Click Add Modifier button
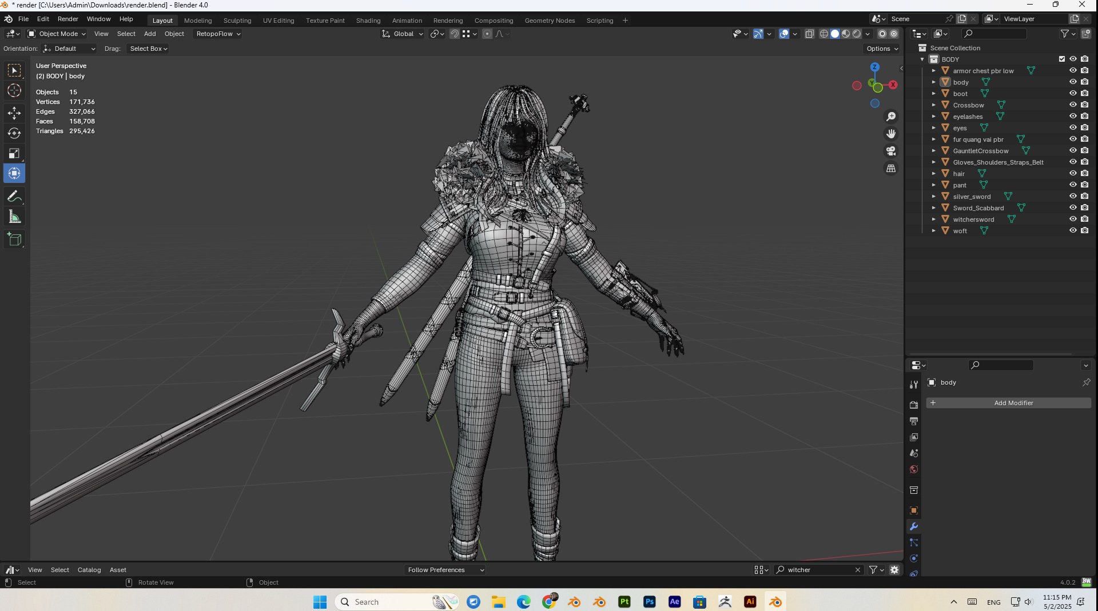 (1009, 403)
